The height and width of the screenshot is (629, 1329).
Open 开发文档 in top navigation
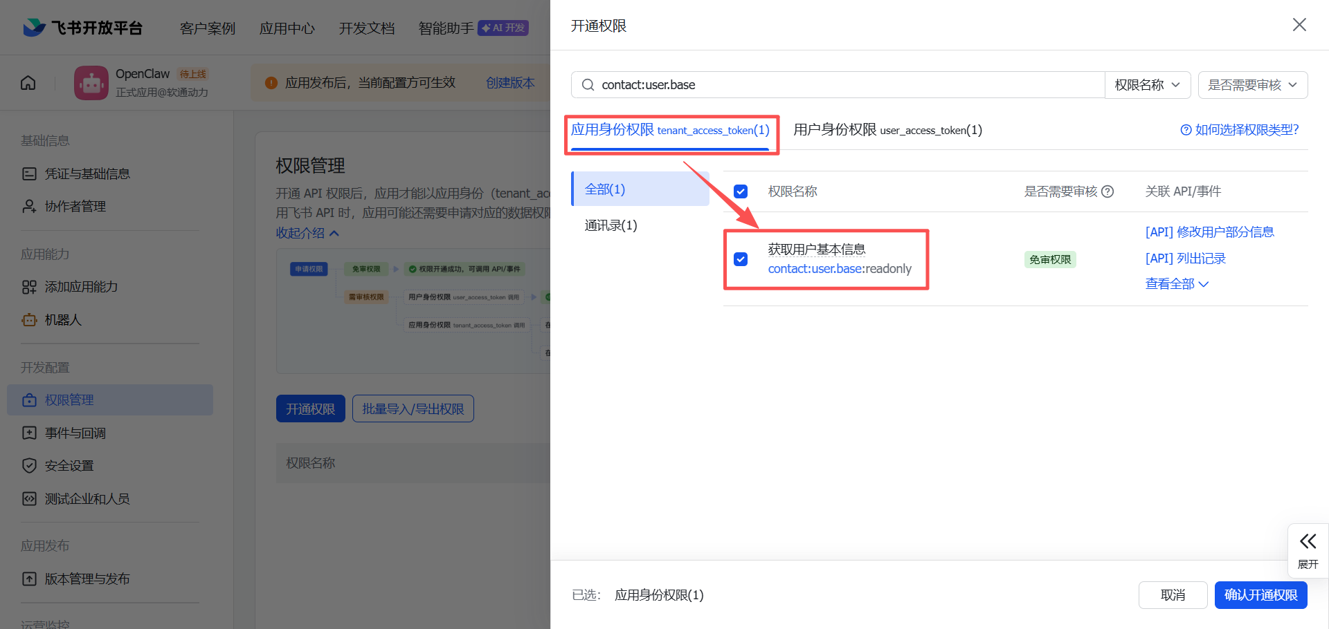tap(367, 28)
